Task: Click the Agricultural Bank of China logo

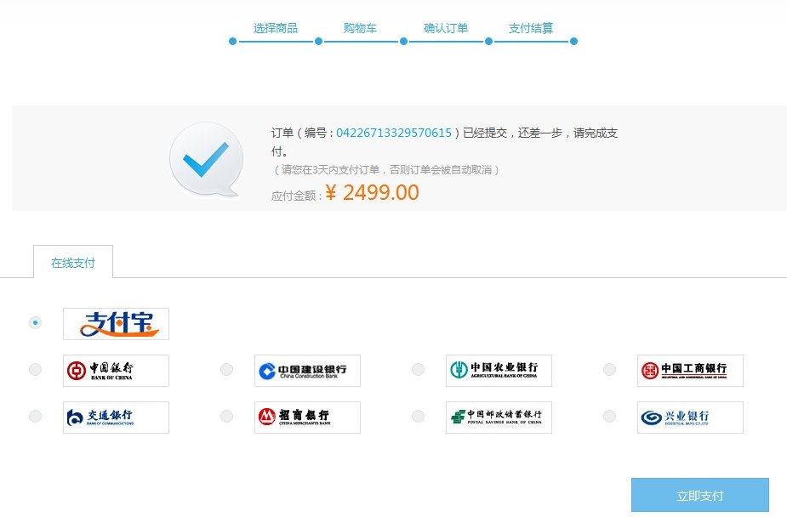Action: [x=499, y=369]
